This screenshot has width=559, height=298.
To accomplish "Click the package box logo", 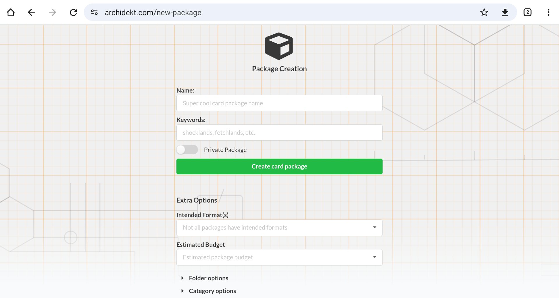I will 279,46.
